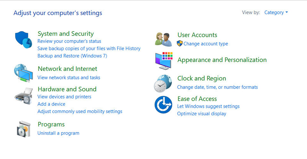
Task: Select the Add a device link
Action: pos(51,104)
